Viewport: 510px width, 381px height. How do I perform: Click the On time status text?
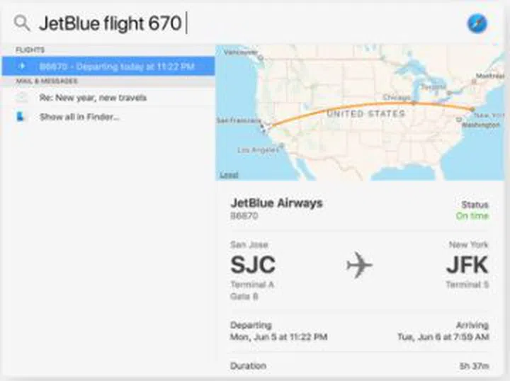pyautogui.click(x=472, y=215)
